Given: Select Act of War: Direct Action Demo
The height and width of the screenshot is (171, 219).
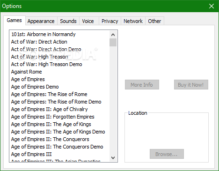Looking at the screenshot, I should pos(60,49).
